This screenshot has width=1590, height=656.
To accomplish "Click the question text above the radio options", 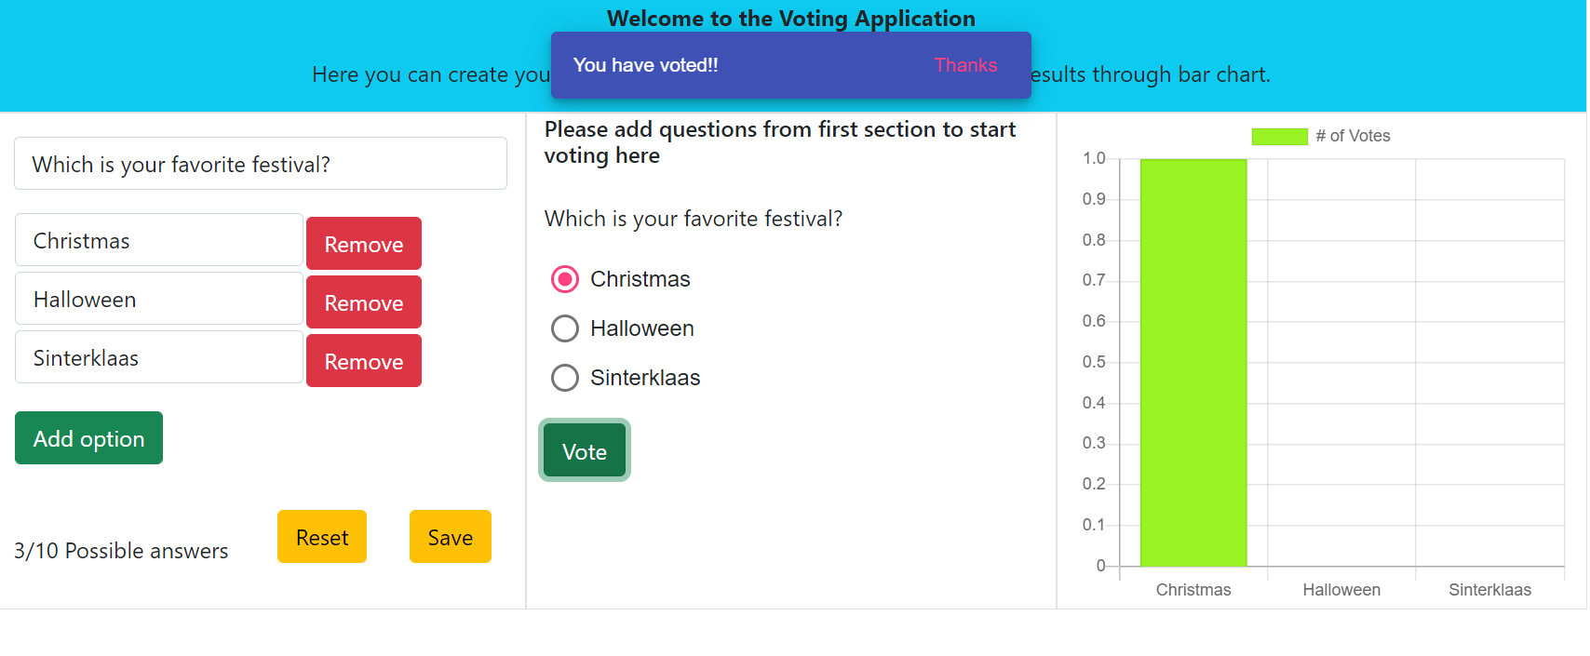I will (693, 218).
